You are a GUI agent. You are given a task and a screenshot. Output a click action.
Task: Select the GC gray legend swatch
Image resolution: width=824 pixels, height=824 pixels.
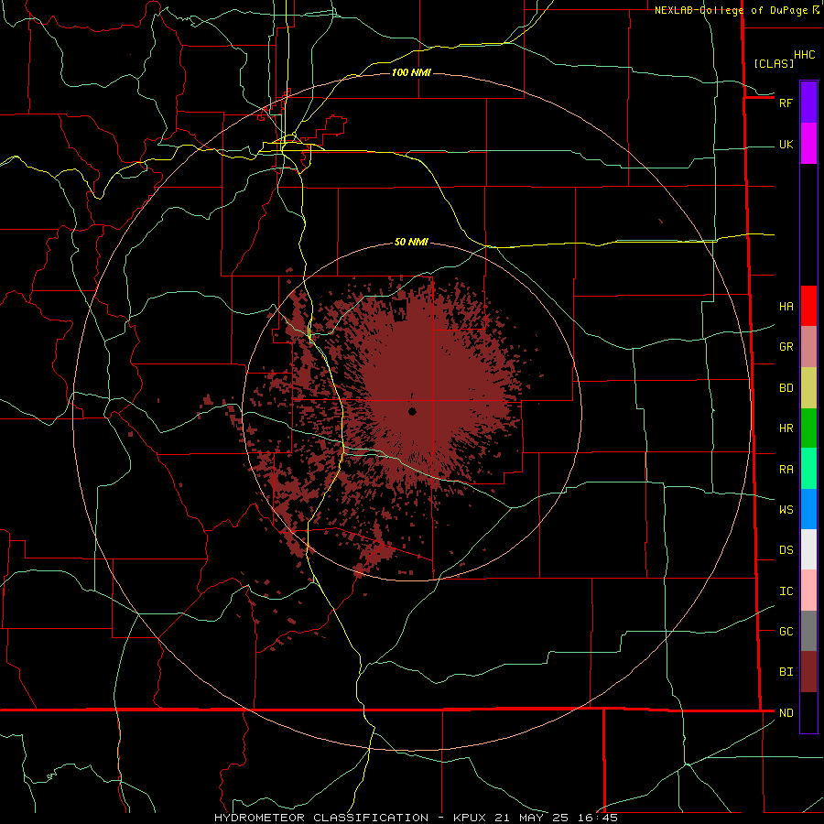808,631
